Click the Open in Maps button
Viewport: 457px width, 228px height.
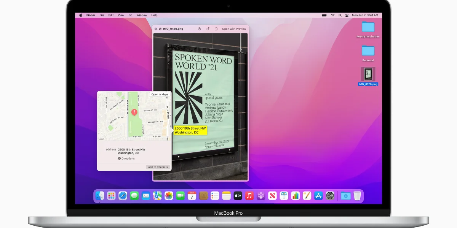(160, 95)
